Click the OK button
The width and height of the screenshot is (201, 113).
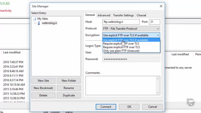point(129,107)
